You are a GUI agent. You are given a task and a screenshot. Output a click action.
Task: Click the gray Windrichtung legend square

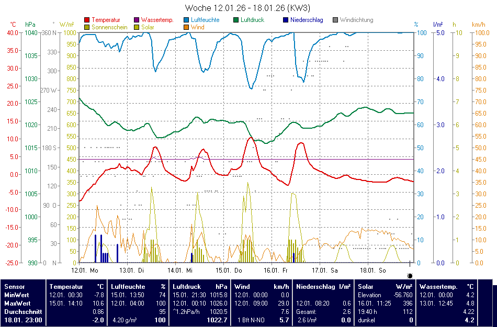[x=336, y=20]
